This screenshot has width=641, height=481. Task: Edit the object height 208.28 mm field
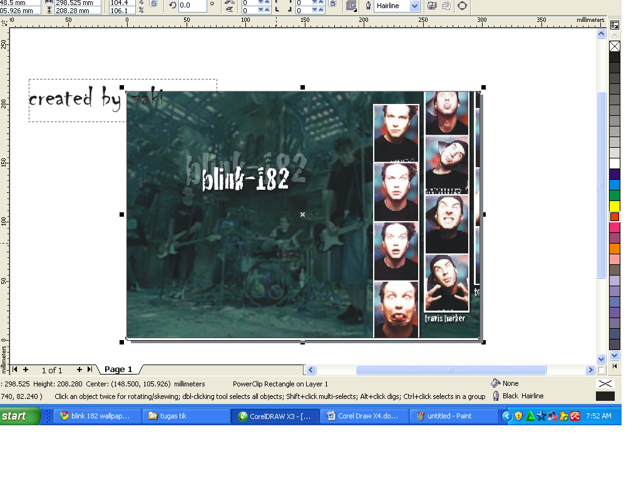coord(78,11)
